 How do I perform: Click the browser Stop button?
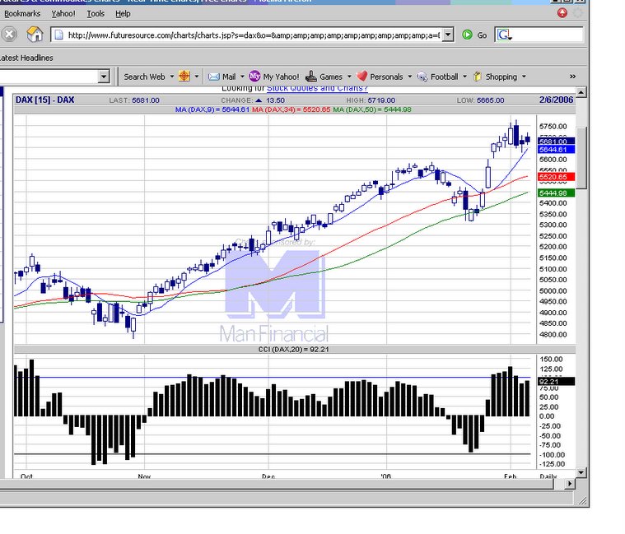[10, 35]
